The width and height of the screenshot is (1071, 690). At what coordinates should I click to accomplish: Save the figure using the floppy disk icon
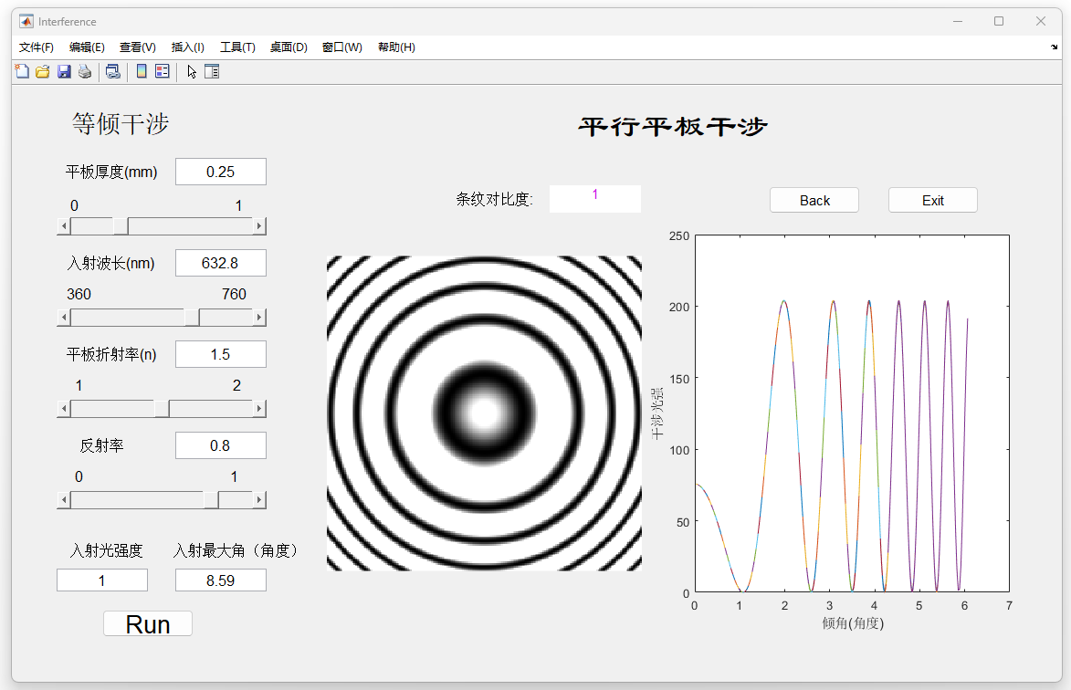(x=64, y=71)
